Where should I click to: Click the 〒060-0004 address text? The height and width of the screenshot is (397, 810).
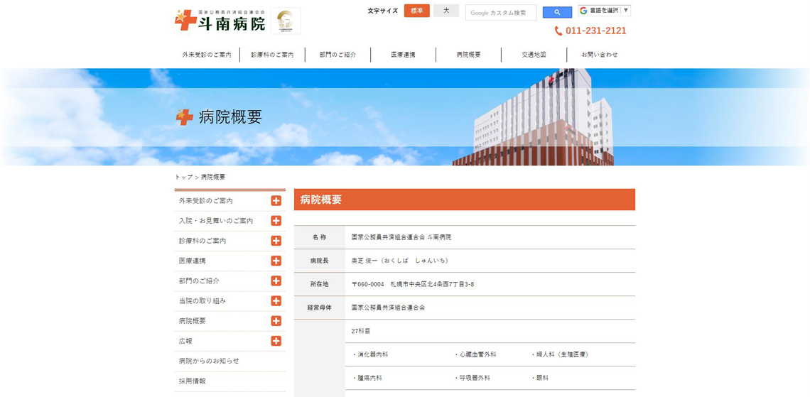[413, 285]
